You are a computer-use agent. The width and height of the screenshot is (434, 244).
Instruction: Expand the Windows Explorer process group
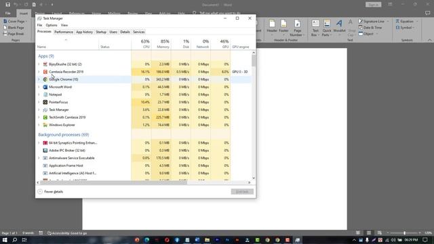tap(39, 125)
